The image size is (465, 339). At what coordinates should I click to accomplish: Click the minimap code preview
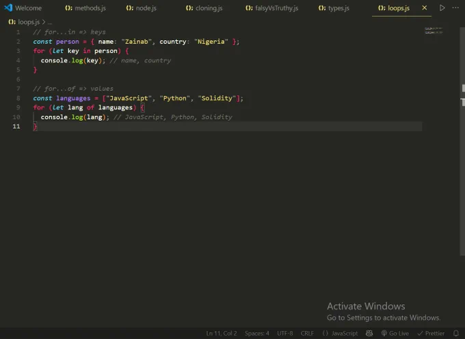434,31
